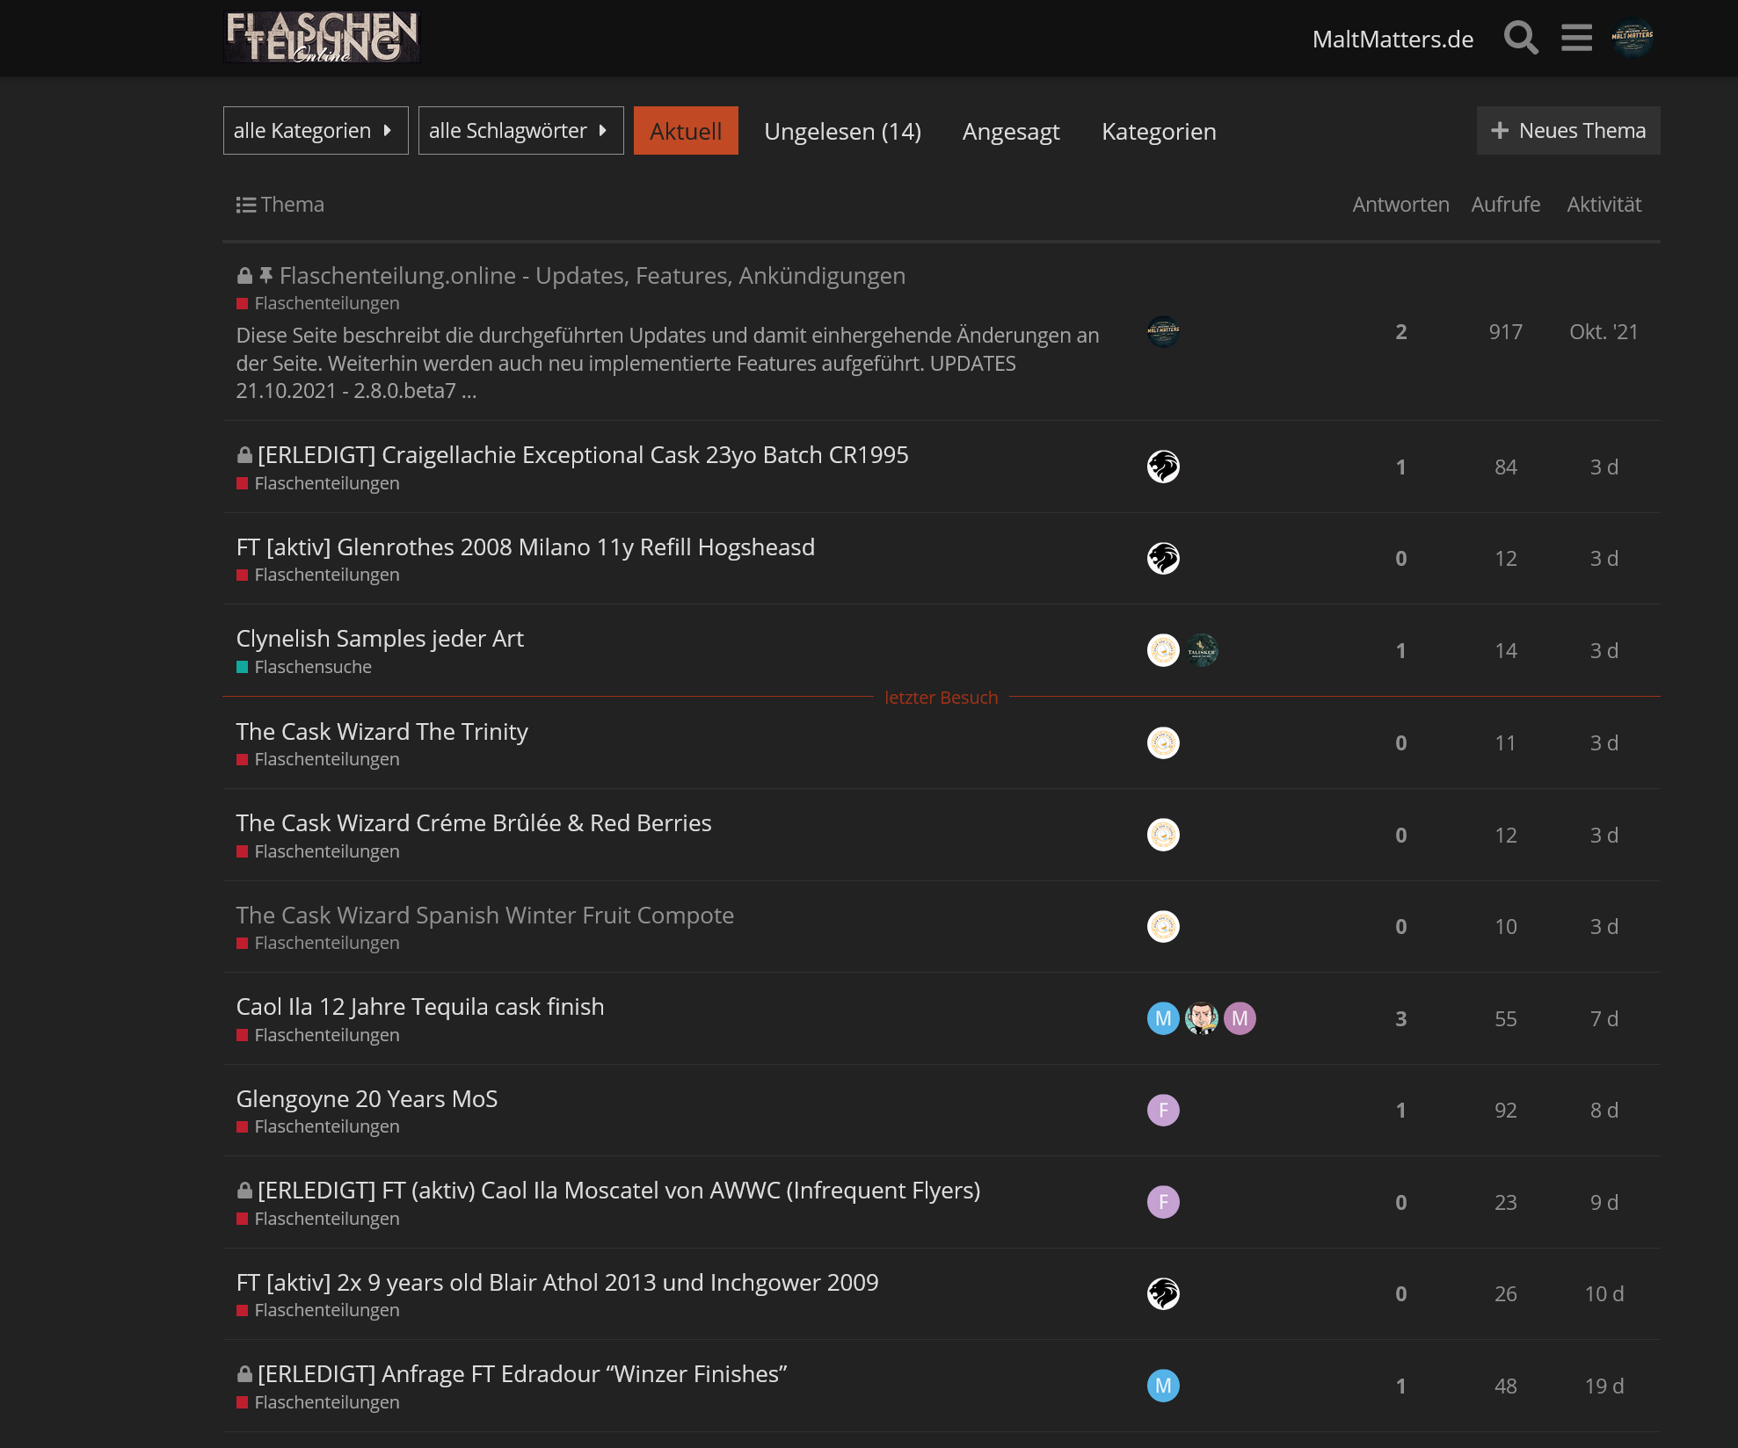
Task: Click reply count 3 on Caol Ila Tequila
Action: [1400, 1019]
